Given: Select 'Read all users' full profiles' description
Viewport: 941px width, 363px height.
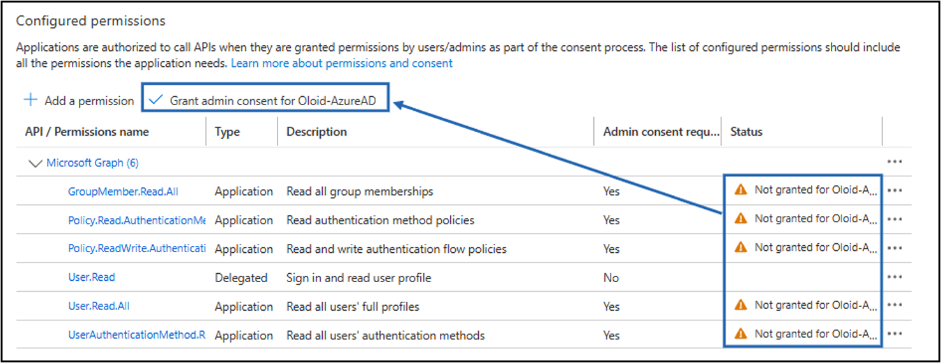Looking at the screenshot, I should pos(353,306).
